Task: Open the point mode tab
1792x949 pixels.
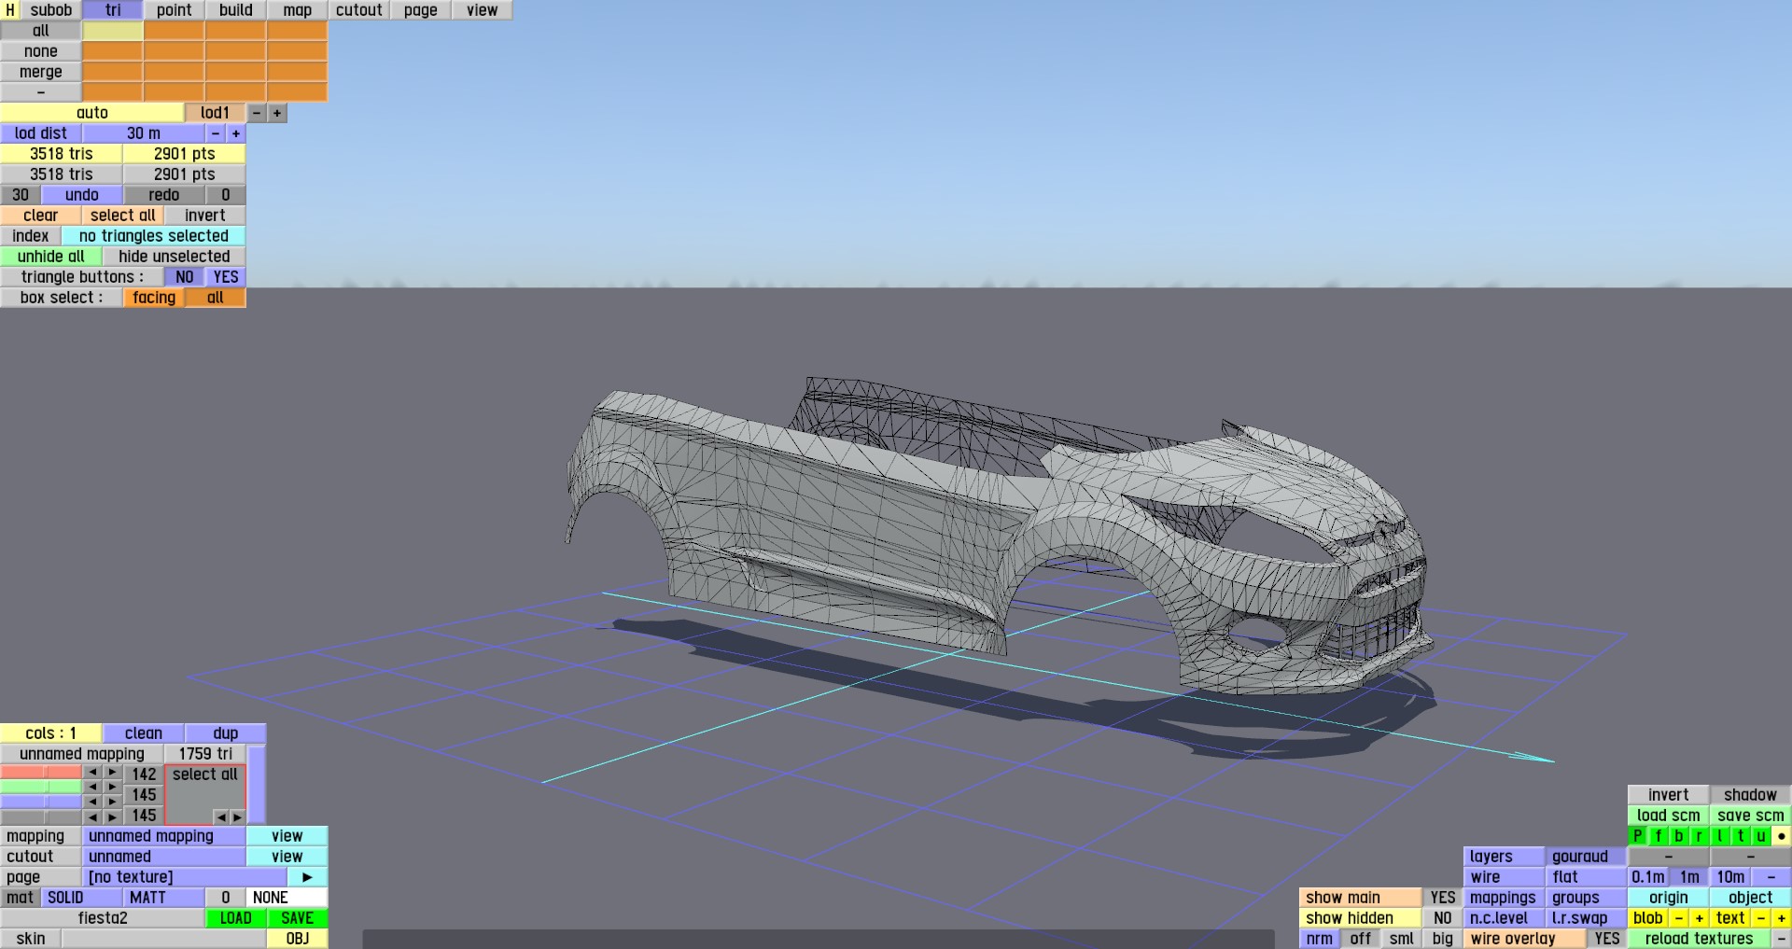Action: 174,10
